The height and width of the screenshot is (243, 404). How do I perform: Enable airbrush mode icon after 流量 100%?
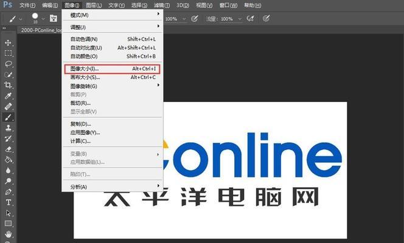(250, 18)
